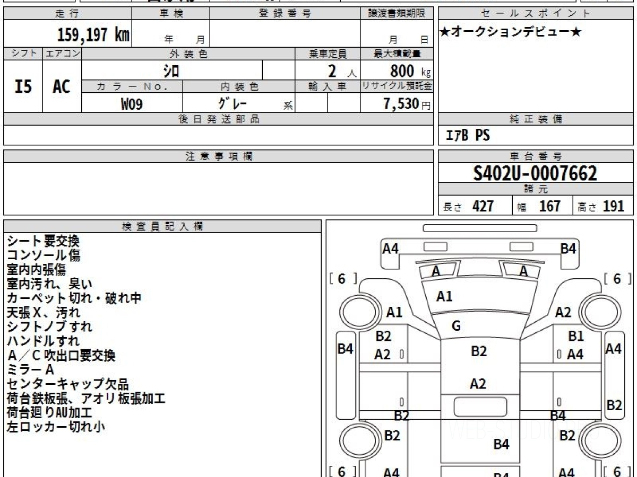Select the B1 damage mark on the diagram
The width and height of the screenshot is (637, 477).
[576, 336]
